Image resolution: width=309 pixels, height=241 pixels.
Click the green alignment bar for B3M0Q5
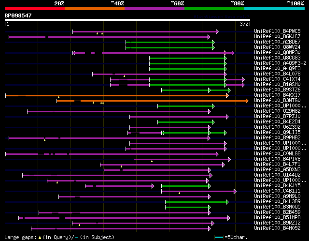[187, 208]
